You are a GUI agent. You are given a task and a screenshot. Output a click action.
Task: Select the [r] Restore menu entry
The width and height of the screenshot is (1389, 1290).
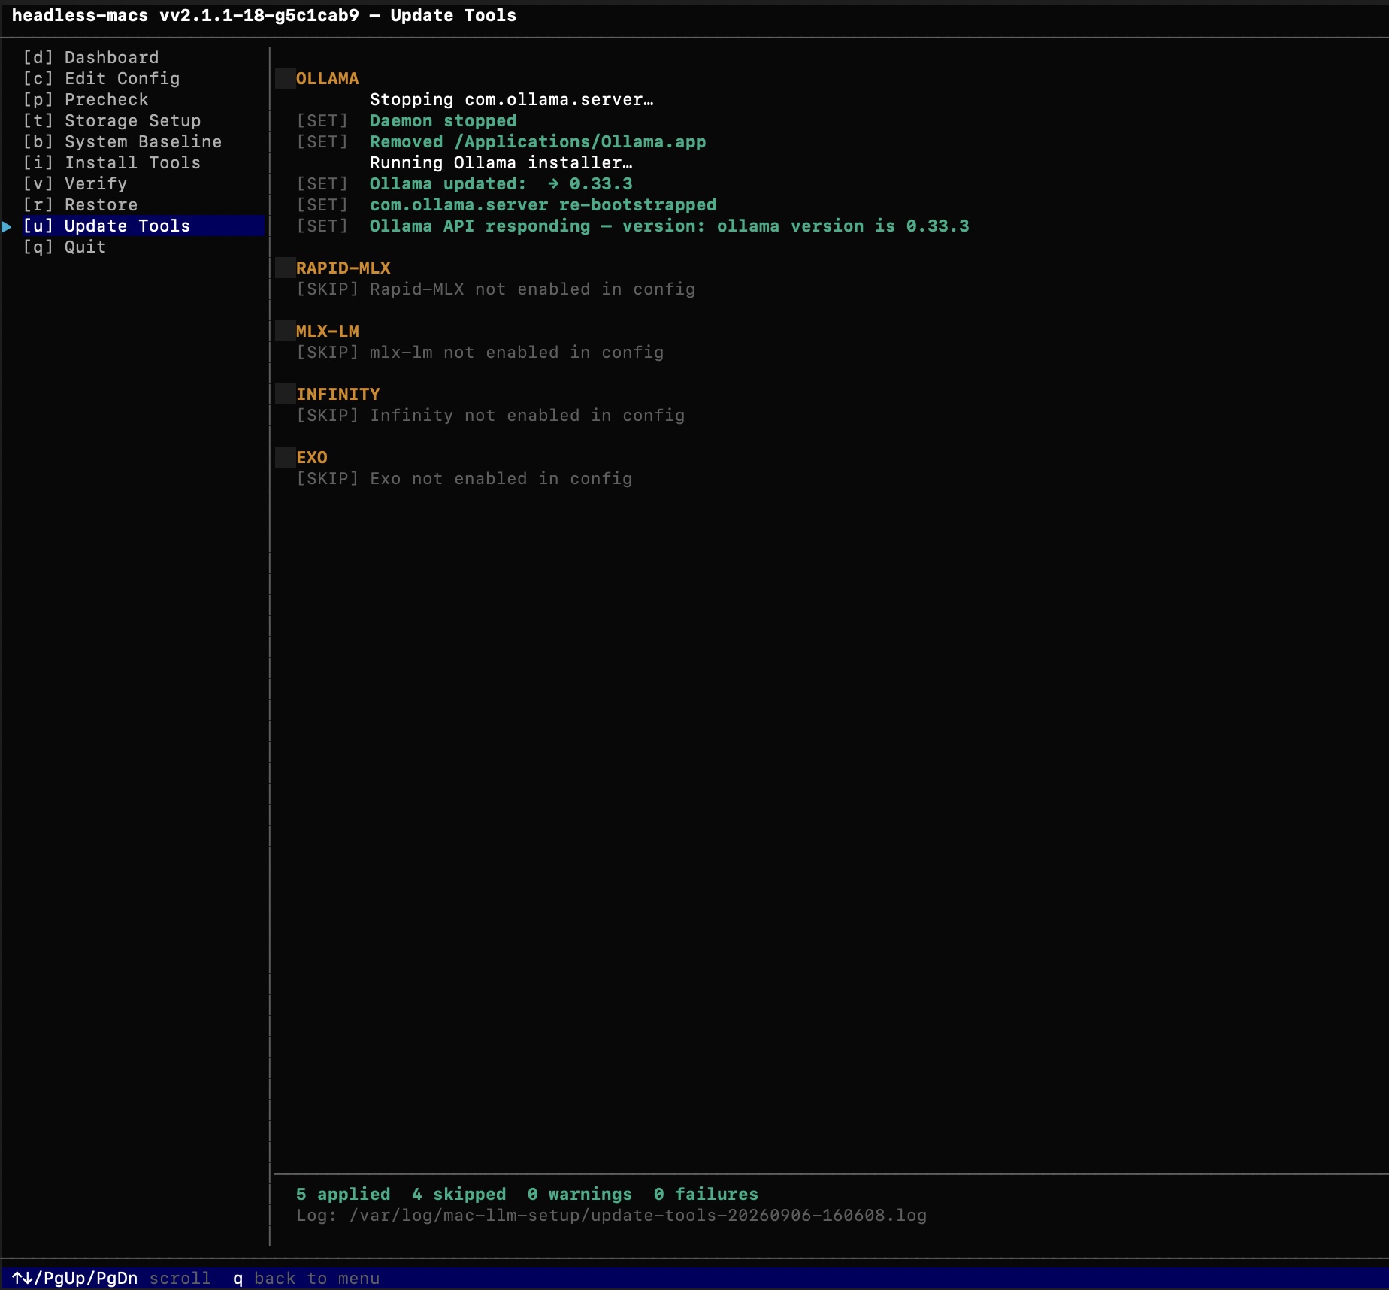tap(80, 204)
